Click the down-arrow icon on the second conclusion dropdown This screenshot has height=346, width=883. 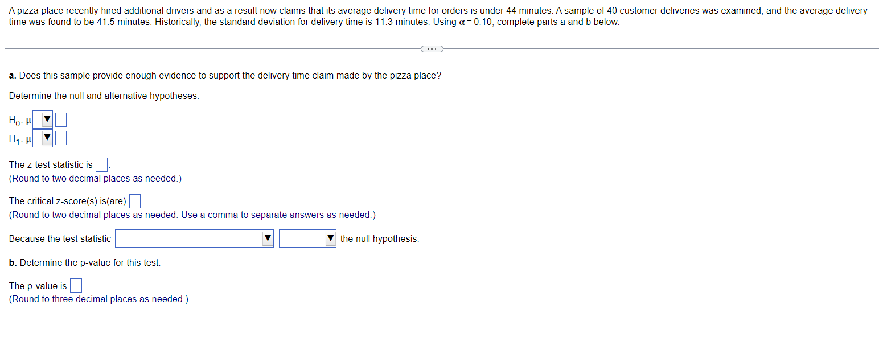click(329, 238)
